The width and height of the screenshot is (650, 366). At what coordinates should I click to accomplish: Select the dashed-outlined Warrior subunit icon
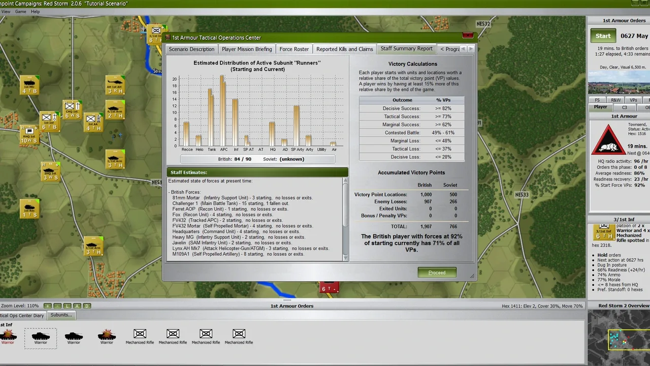41,336
